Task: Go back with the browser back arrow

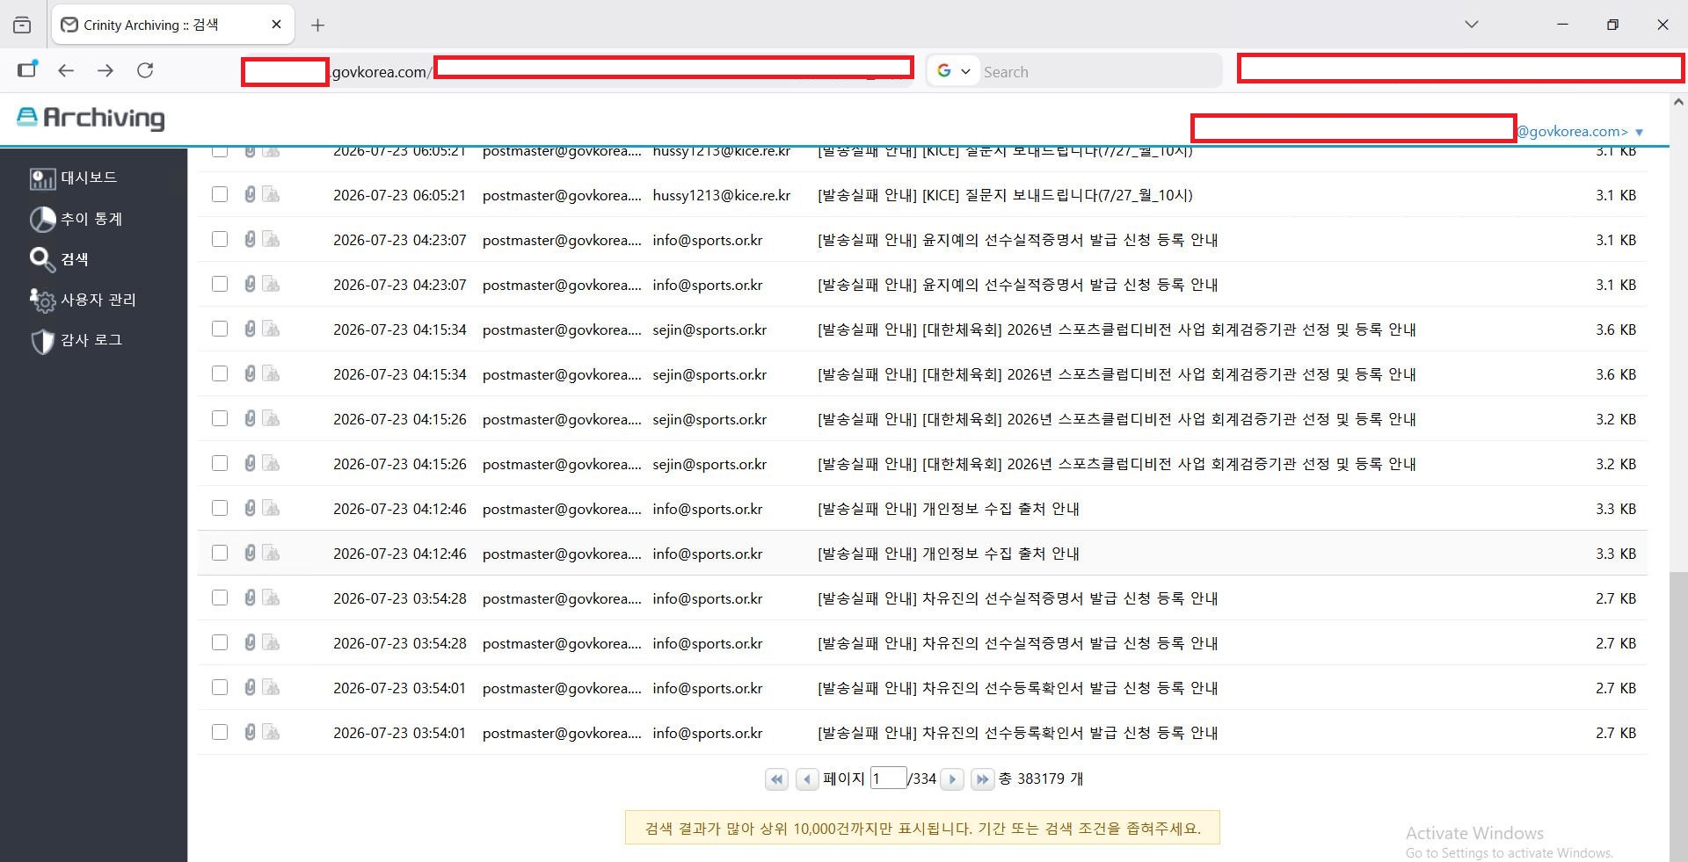Action: coord(66,70)
